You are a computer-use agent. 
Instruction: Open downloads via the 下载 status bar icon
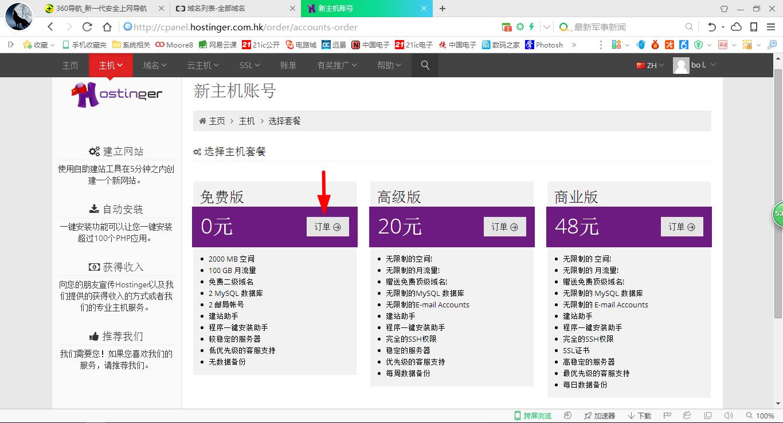(x=639, y=416)
